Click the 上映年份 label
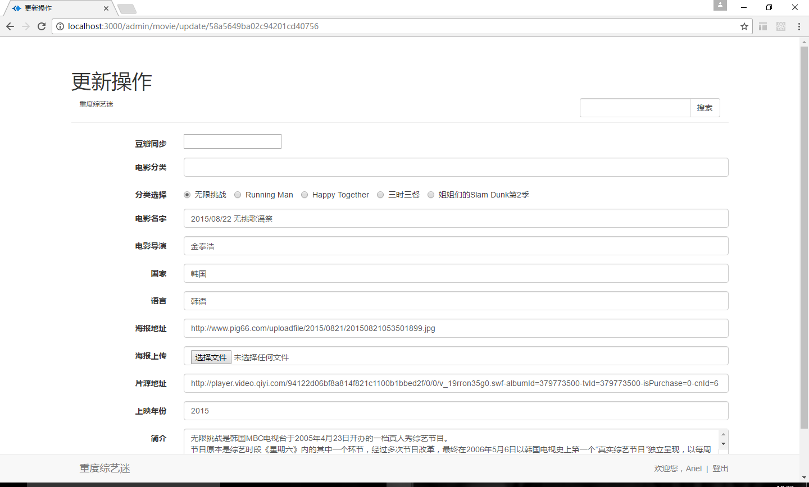Screen dimensions: 809x487 point(151,411)
